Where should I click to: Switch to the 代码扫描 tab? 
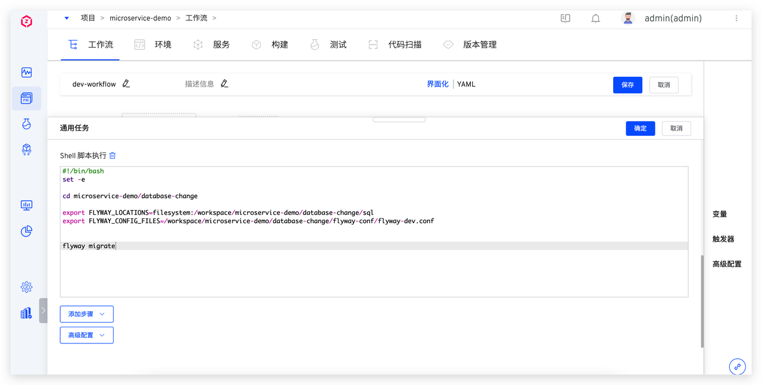[395, 45]
